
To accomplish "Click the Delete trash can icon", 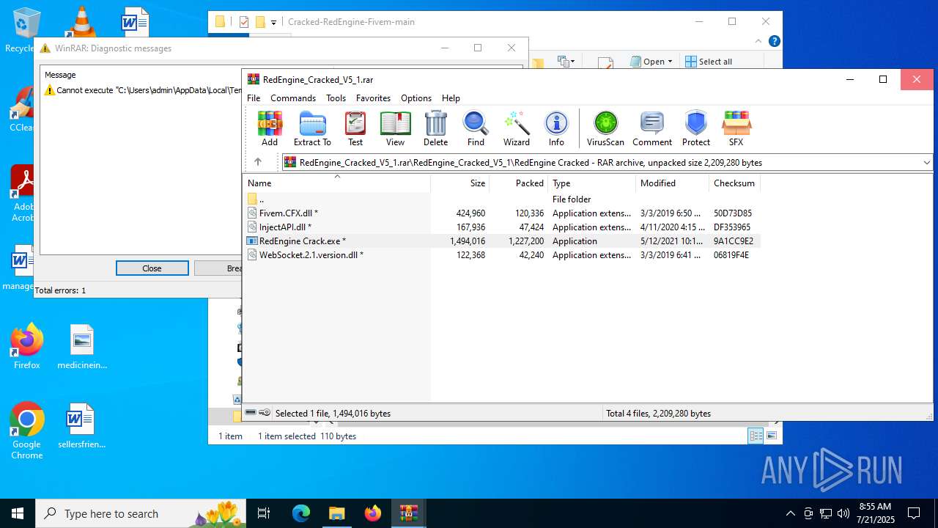I will (x=435, y=129).
